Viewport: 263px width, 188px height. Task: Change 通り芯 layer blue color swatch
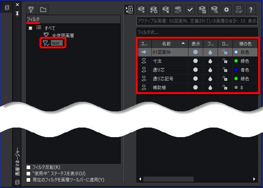236,70
